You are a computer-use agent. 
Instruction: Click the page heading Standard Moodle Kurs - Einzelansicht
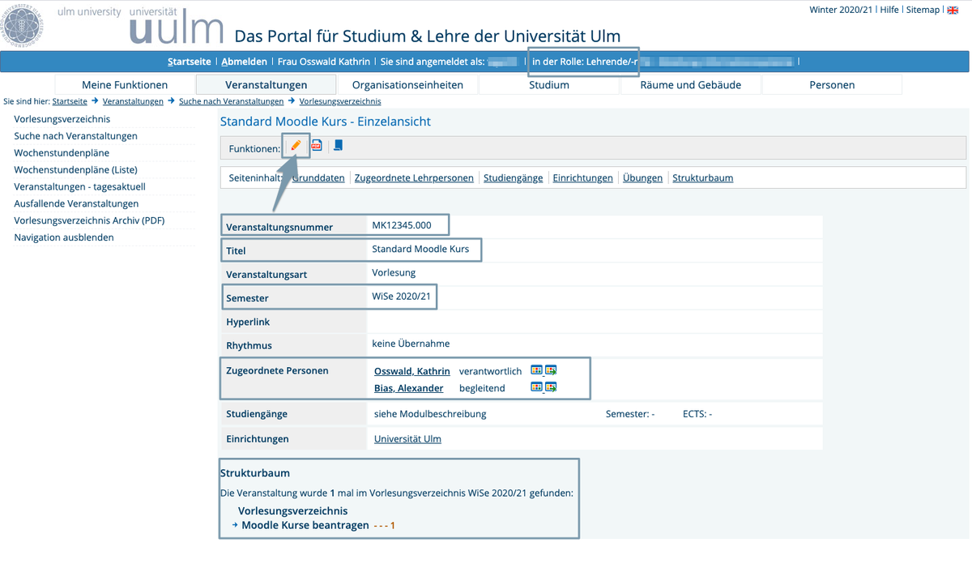coord(326,122)
